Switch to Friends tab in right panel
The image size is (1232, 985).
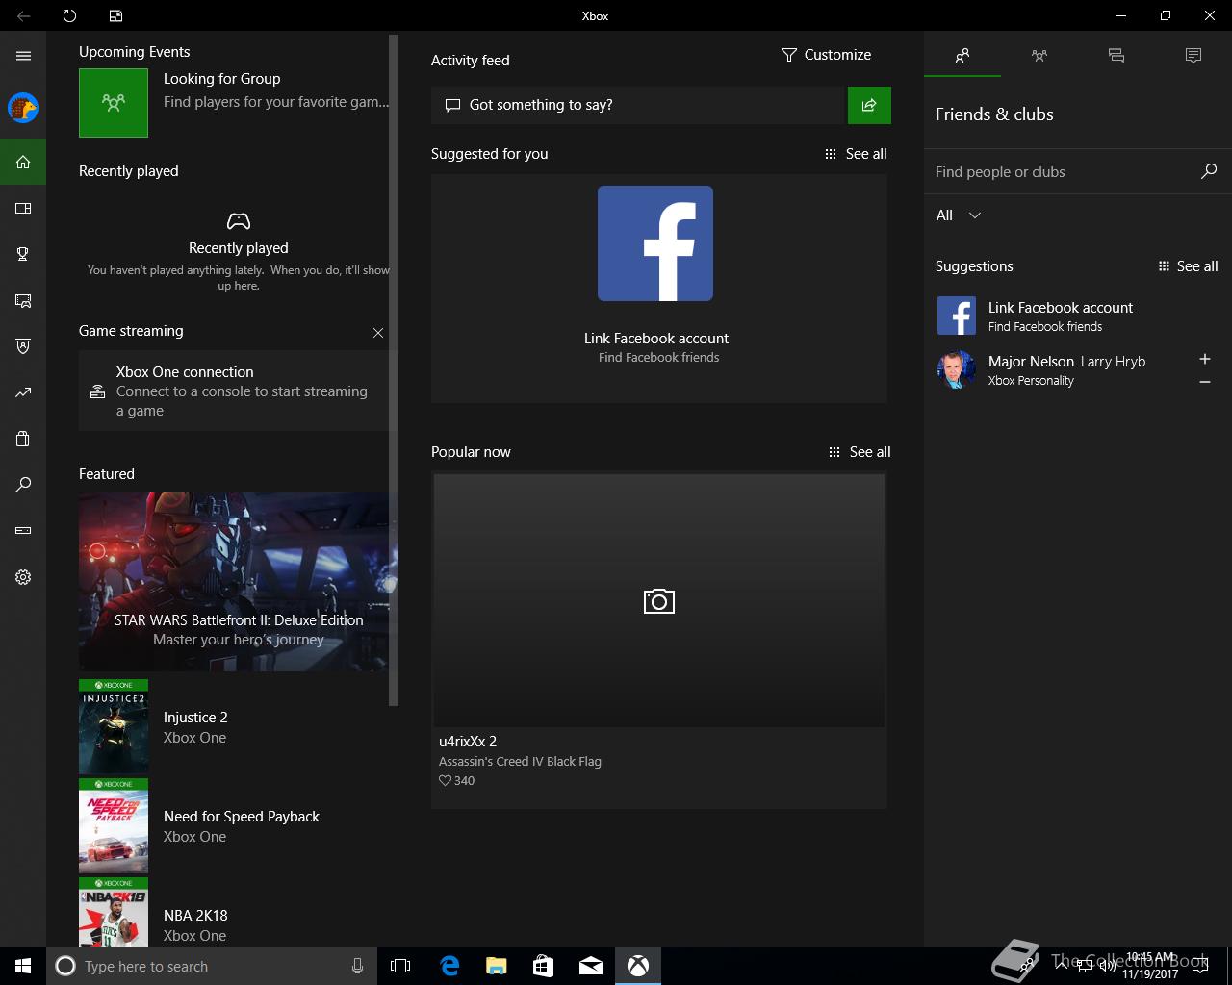coord(962,56)
